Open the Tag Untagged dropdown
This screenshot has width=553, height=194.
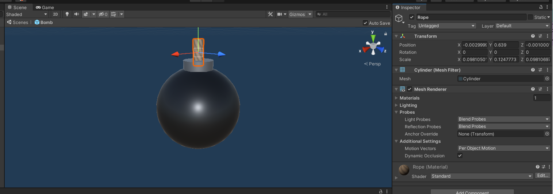(447, 26)
